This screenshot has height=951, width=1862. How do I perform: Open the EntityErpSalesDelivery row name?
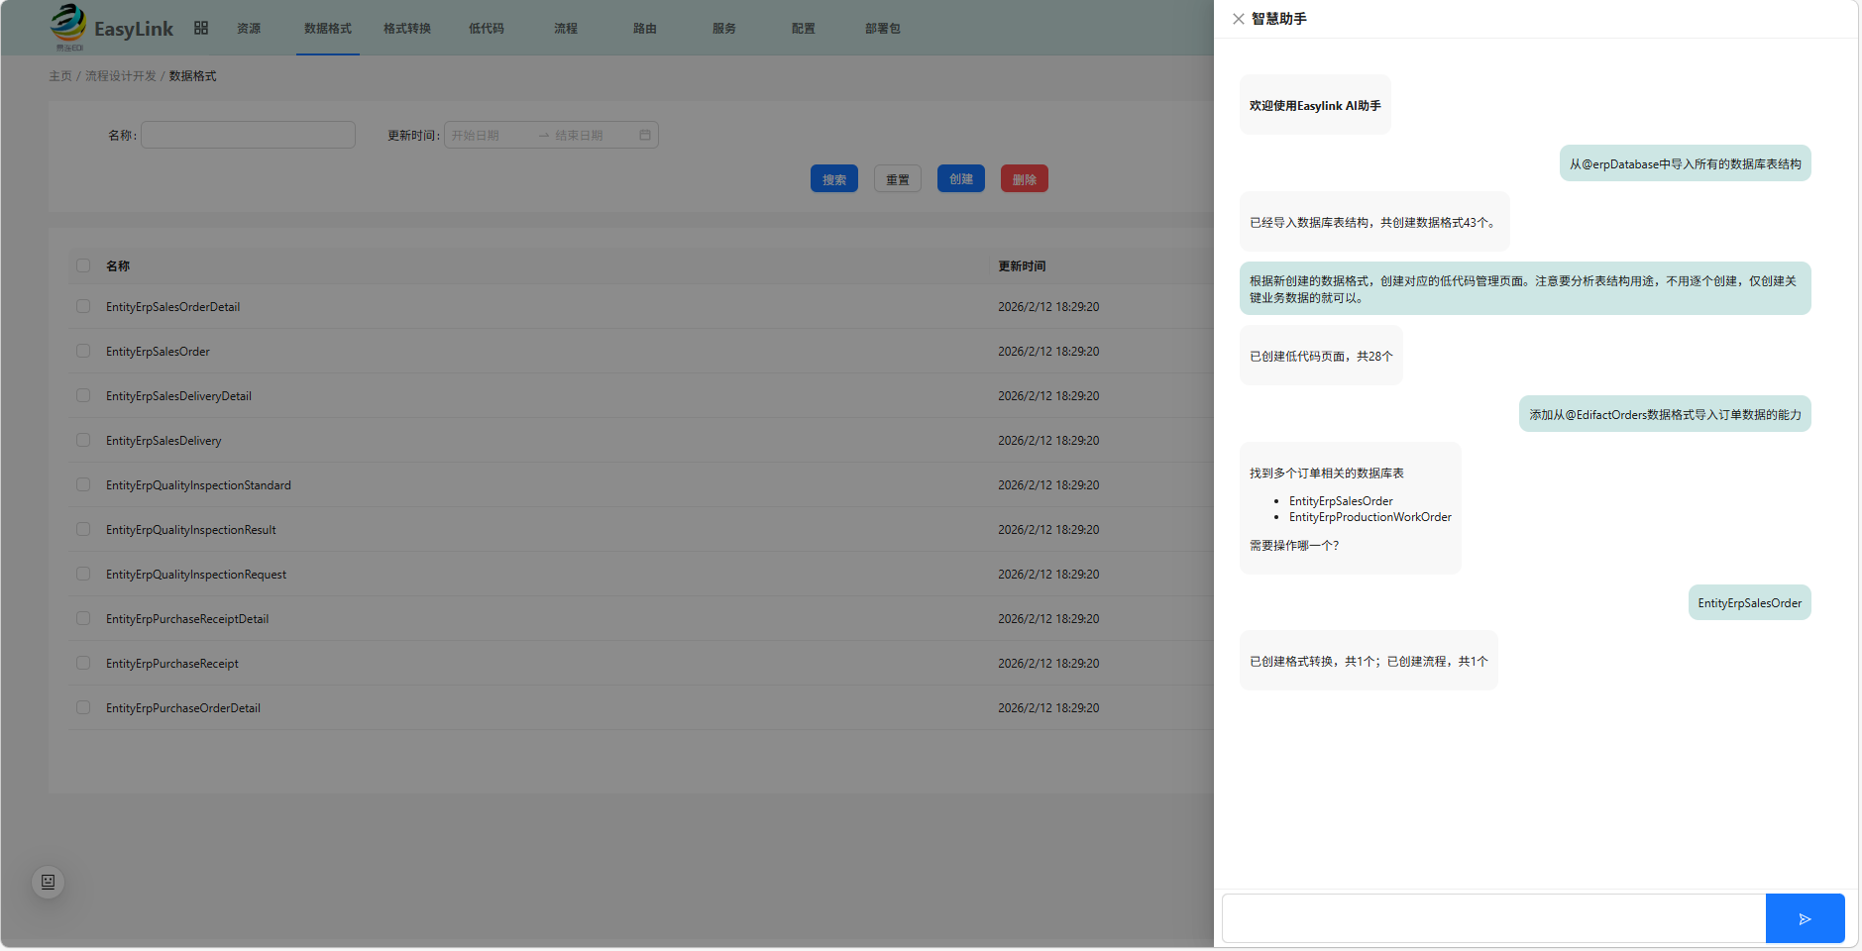(x=164, y=441)
